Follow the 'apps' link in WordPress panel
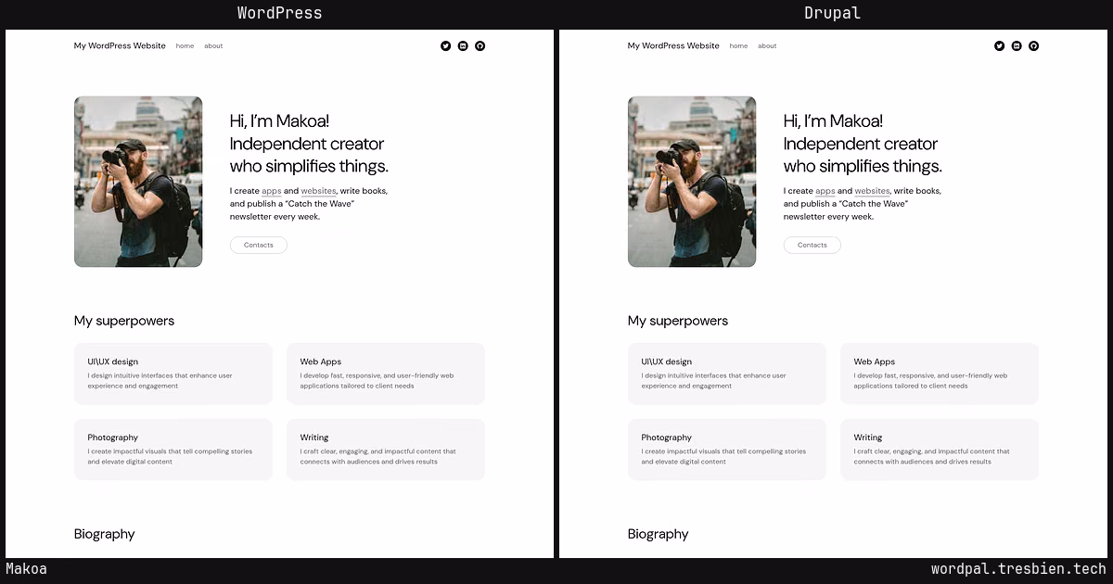The height and width of the screenshot is (584, 1113). [271, 191]
